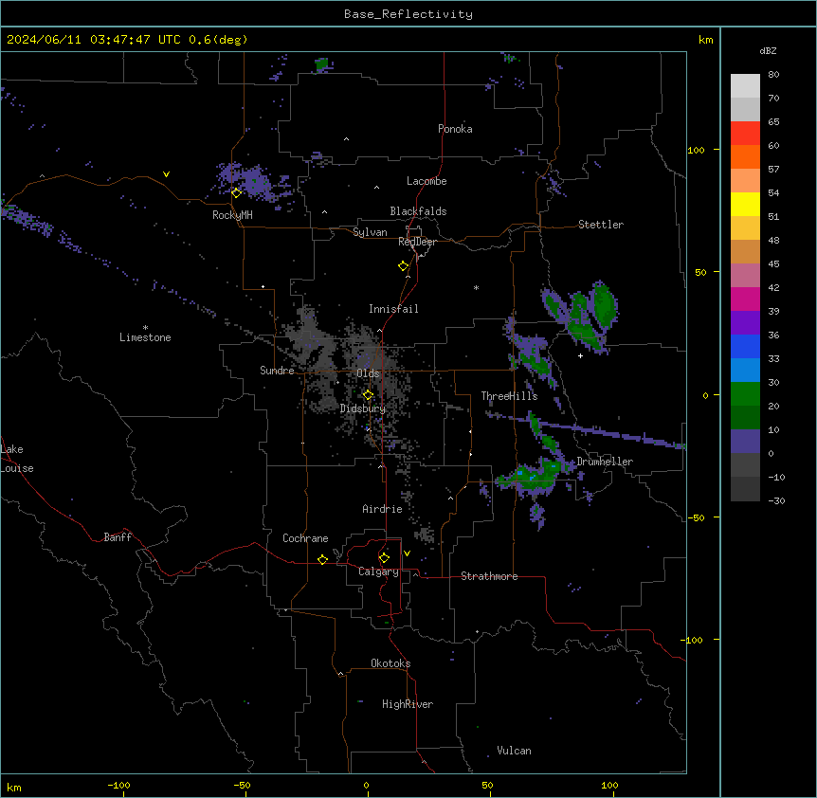Click the Ponoka label
The width and height of the screenshot is (817, 798).
(455, 129)
